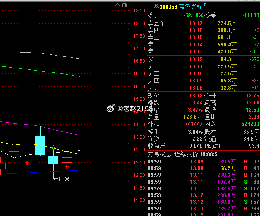Click the 流通 value 34.8亿
Image resolution: width=260 pixels, height=216 pixels.
coord(251,139)
